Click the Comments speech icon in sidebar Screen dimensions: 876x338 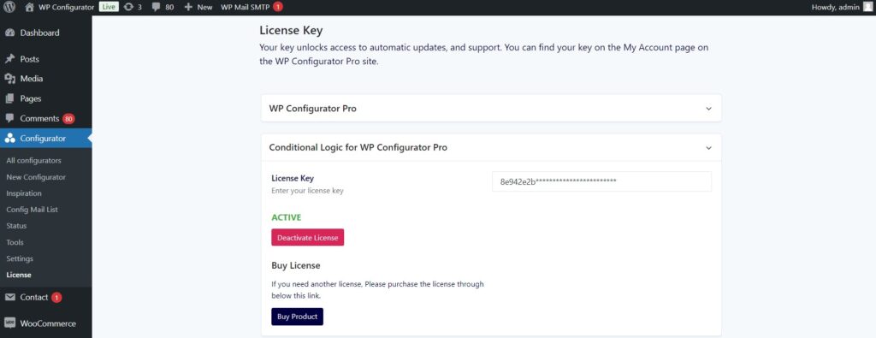coord(9,118)
